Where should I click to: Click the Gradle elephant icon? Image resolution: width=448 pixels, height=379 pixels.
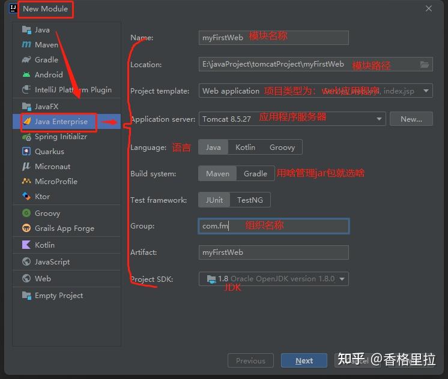pos(26,59)
